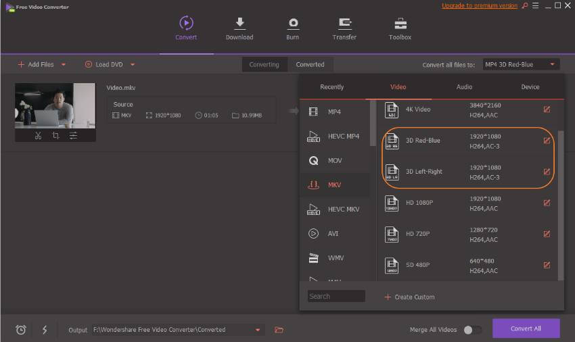Open the Transfer section
Image resolution: width=575 pixels, height=342 pixels.
[x=344, y=28]
